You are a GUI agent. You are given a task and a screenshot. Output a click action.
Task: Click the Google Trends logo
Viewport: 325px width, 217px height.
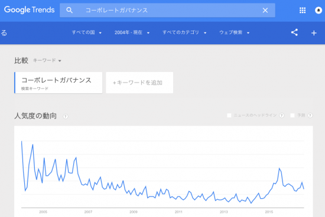(29, 9)
